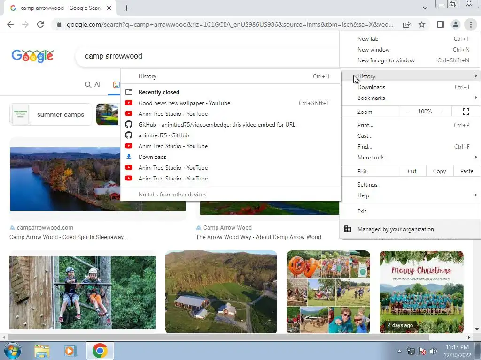Click the padlock site info icon

click(59, 24)
